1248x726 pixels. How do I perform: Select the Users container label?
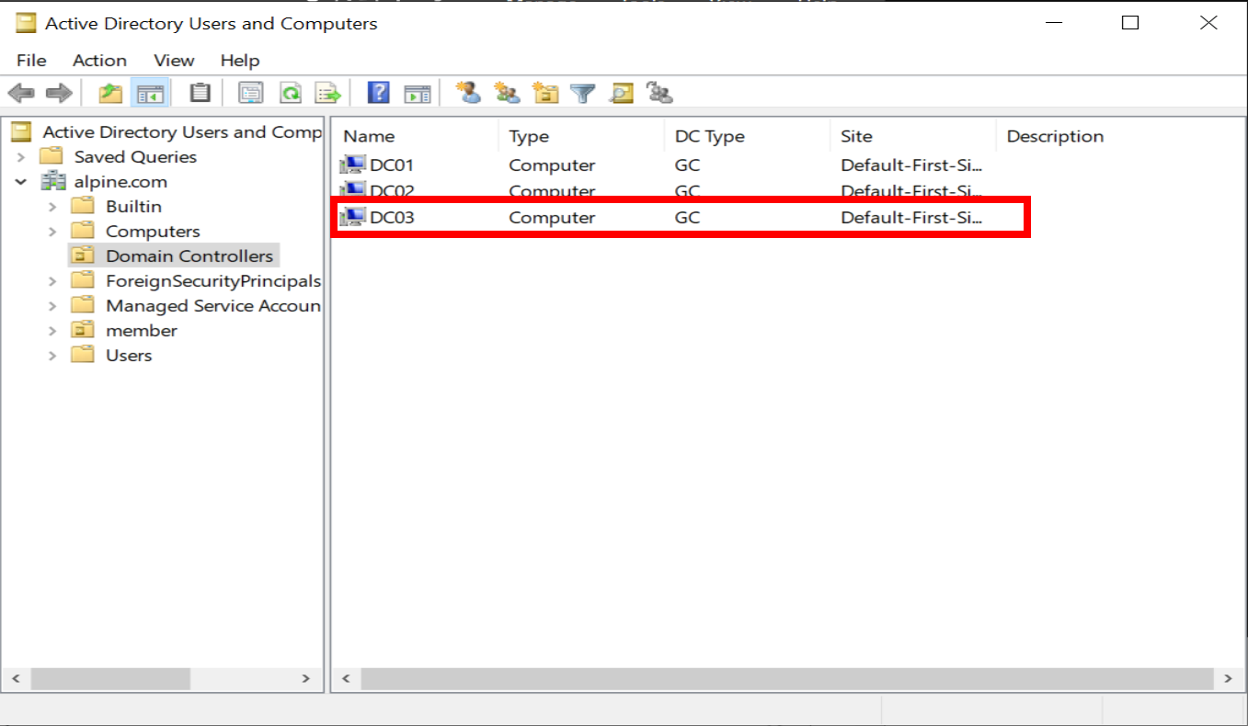(x=129, y=355)
